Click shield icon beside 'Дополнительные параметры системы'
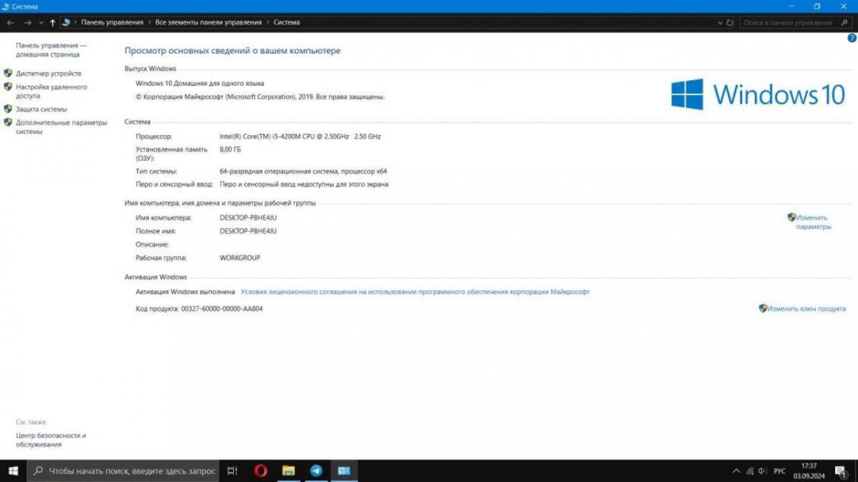This screenshot has width=858, height=482. tap(8, 122)
